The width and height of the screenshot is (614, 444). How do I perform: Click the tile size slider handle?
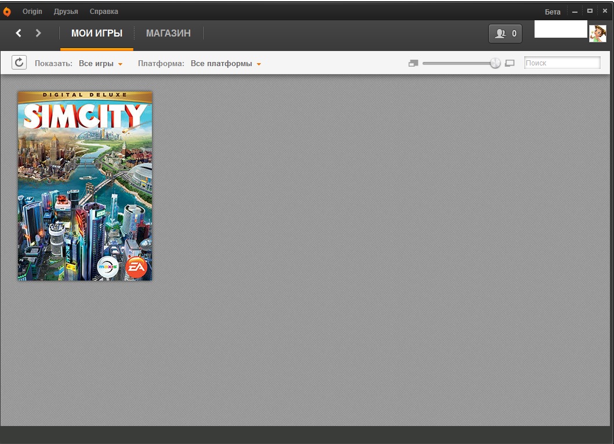[x=495, y=63]
